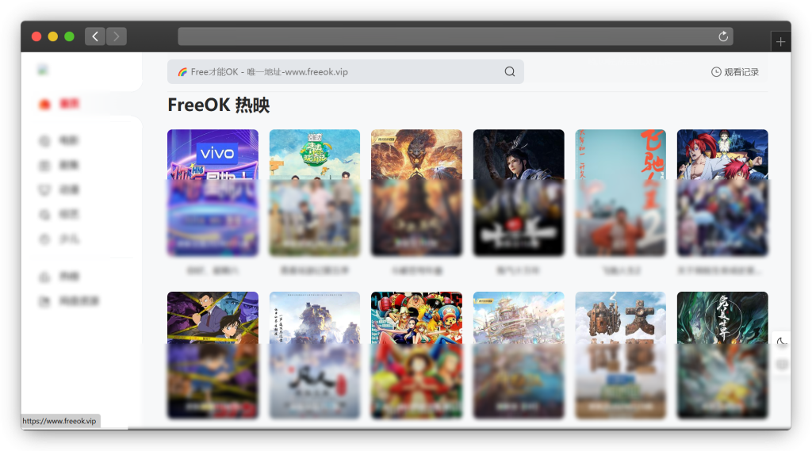Screen dimensions: 812x451
Task: Click the rainbow icon in search bar
Action: [x=182, y=72]
